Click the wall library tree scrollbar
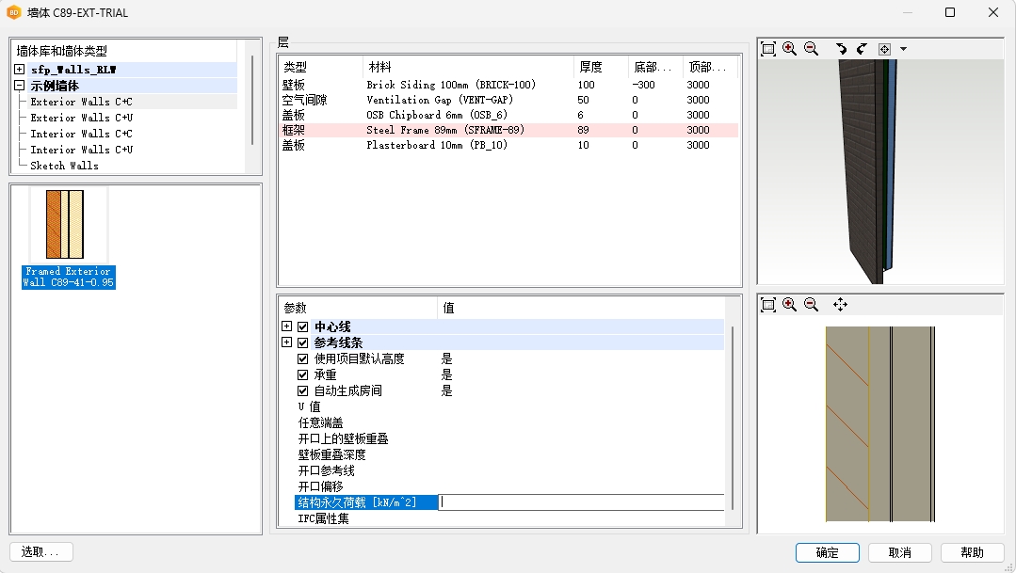This screenshot has width=1016, height=573. click(x=252, y=101)
